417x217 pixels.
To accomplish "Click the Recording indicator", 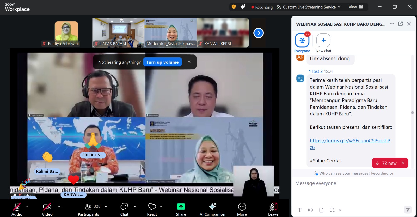I will point(262,7).
